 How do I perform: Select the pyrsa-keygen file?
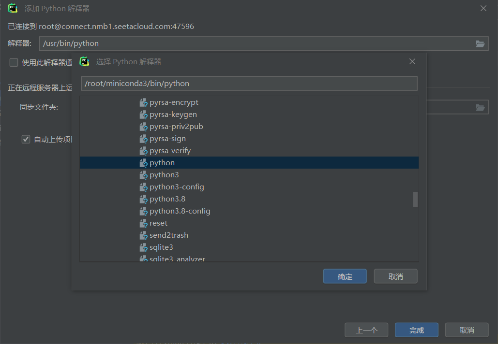click(x=173, y=115)
